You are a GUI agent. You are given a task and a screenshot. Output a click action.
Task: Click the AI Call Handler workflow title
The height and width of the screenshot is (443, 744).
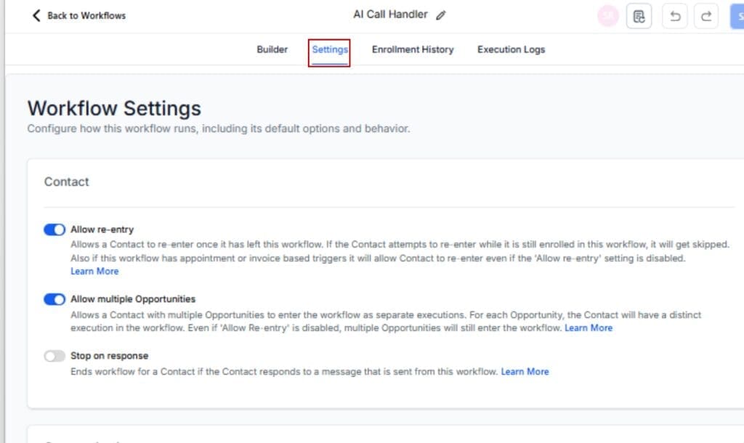point(389,14)
